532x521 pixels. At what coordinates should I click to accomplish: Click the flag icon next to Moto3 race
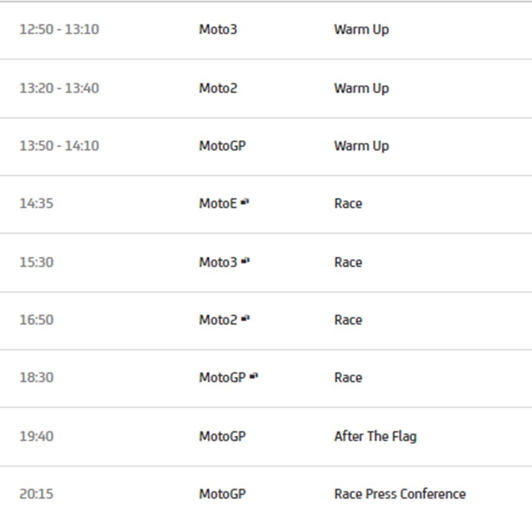point(245,261)
